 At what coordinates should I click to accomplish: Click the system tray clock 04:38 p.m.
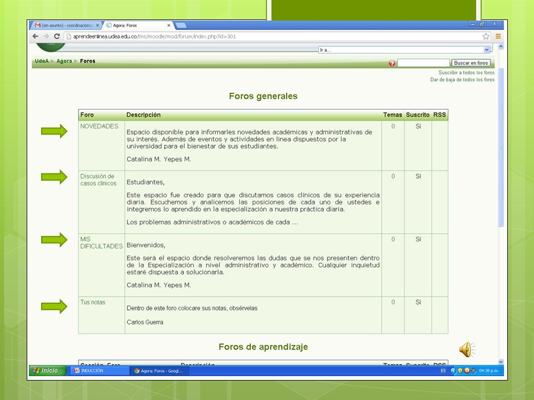tap(489, 371)
